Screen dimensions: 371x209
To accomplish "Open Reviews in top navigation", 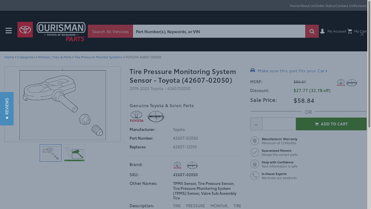I will [360, 6].
